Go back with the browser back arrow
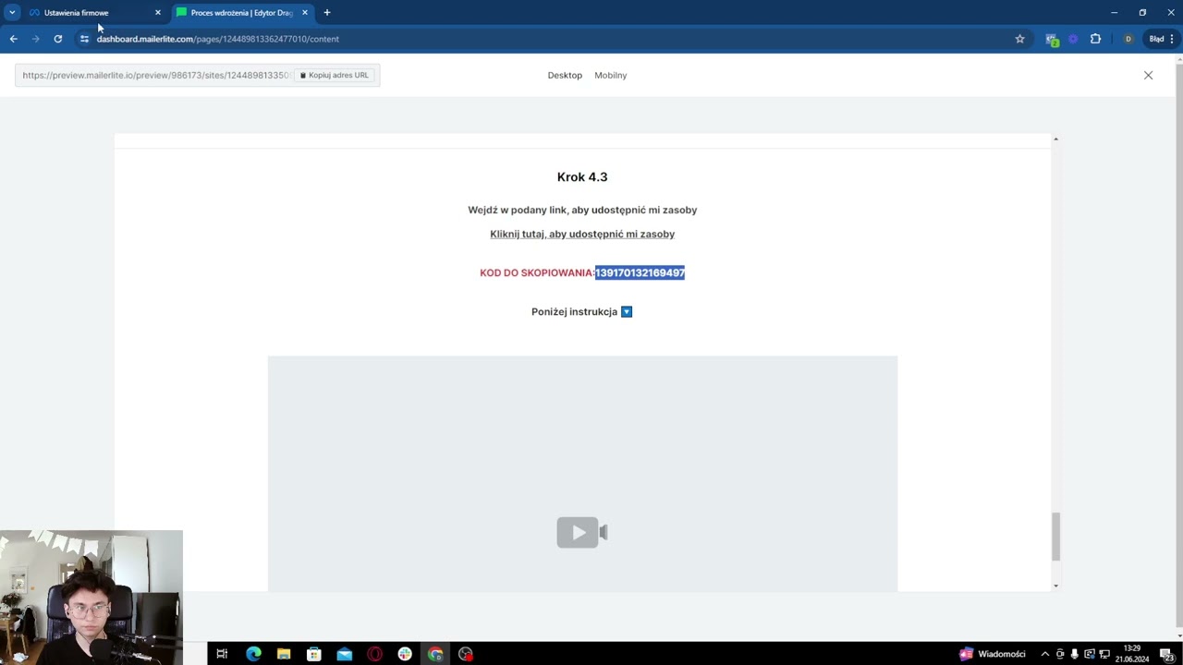Screen dimensions: 1183x665 click(13, 39)
